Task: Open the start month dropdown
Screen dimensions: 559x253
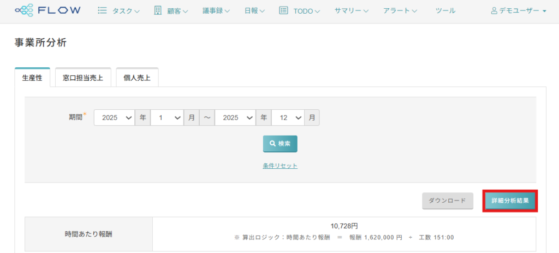Action: pyautogui.click(x=167, y=117)
